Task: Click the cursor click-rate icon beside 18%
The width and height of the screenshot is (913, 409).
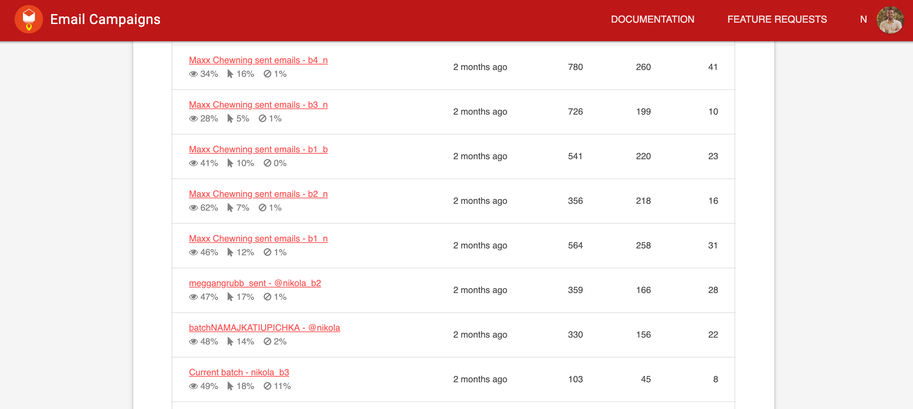Action: pyautogui.click(x=230, y=387)
